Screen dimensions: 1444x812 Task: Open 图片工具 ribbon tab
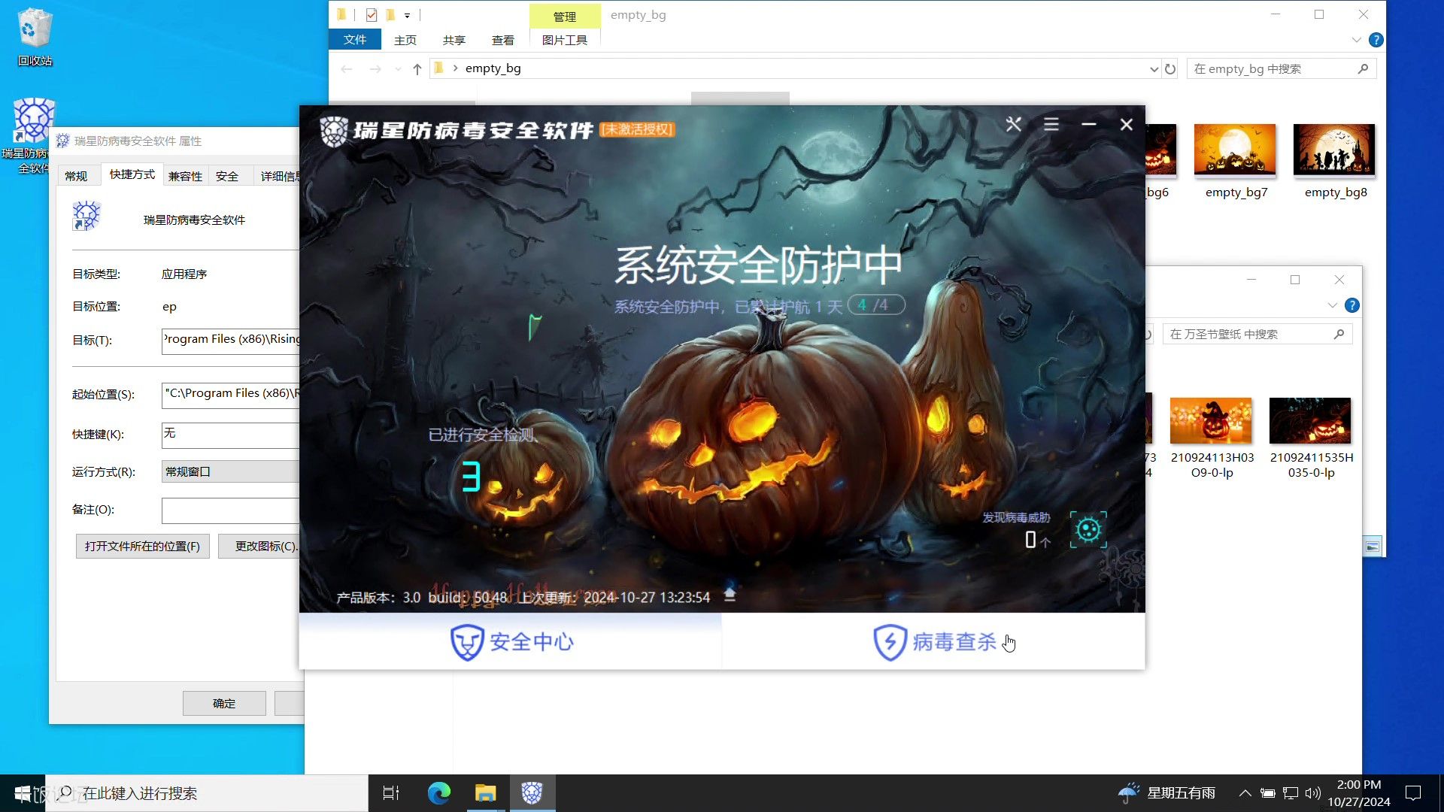pyautogui.click(x=565, y=40)
